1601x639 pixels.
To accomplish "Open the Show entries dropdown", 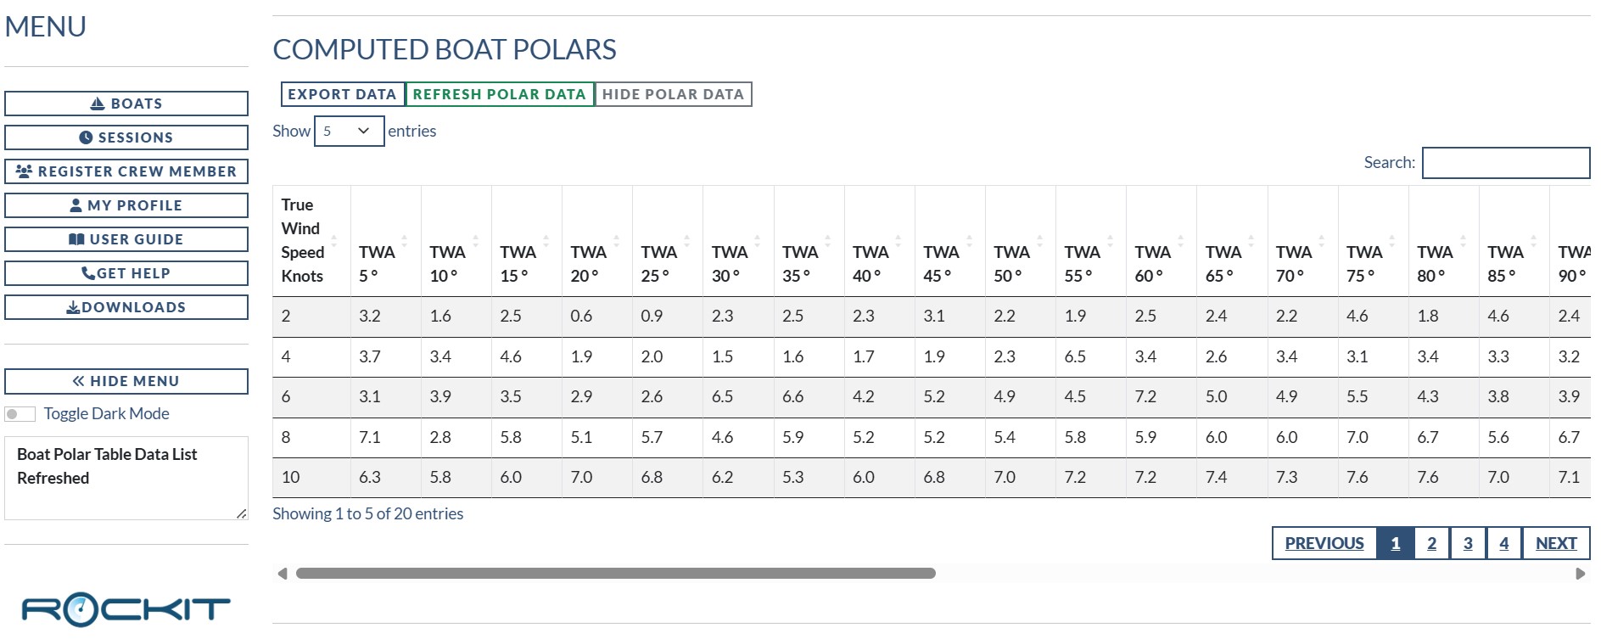I will click(x=349, y=132).
